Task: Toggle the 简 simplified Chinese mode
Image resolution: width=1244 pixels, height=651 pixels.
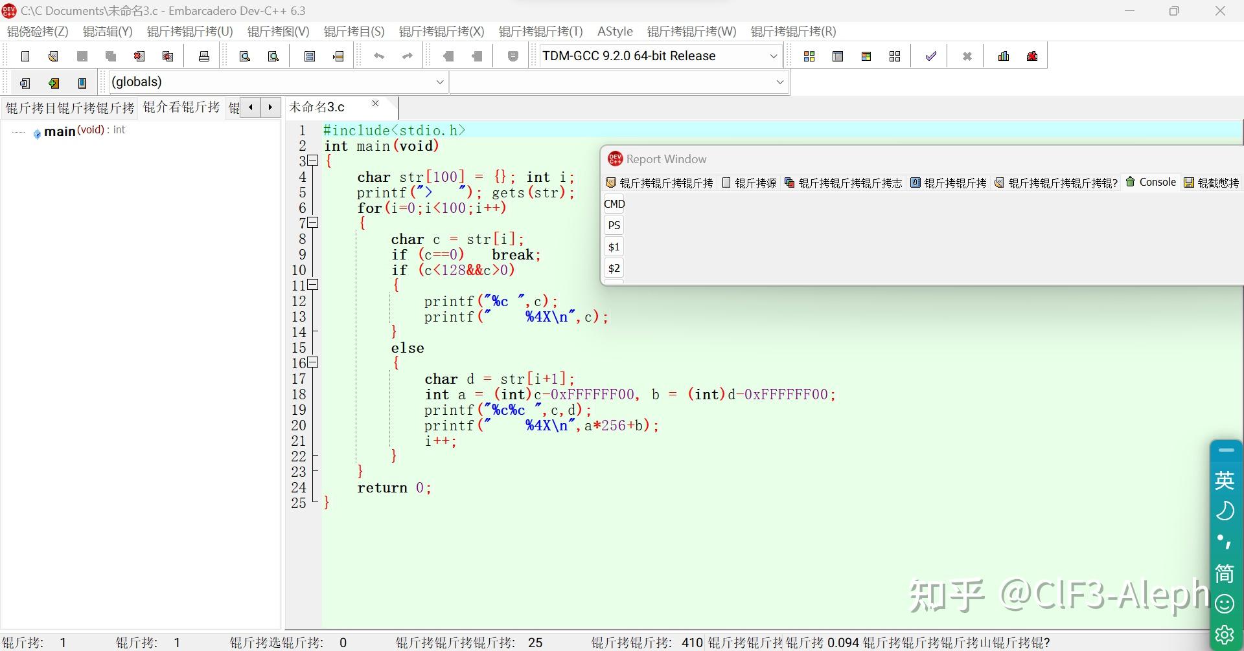Action: pyautogui.click(x=1225, y=573)
